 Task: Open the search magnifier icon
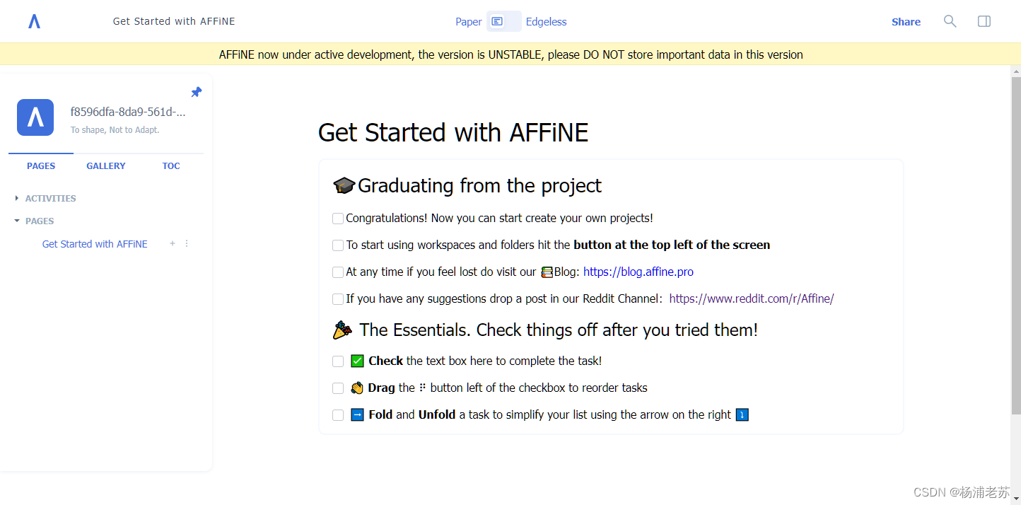[950, 21]
